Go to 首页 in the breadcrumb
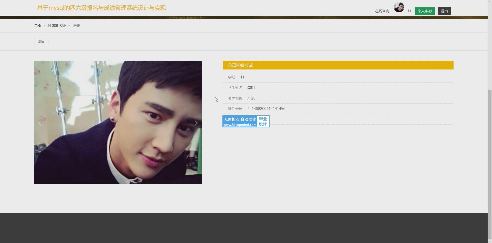This screenshot has height=243, width=492. 38,26
